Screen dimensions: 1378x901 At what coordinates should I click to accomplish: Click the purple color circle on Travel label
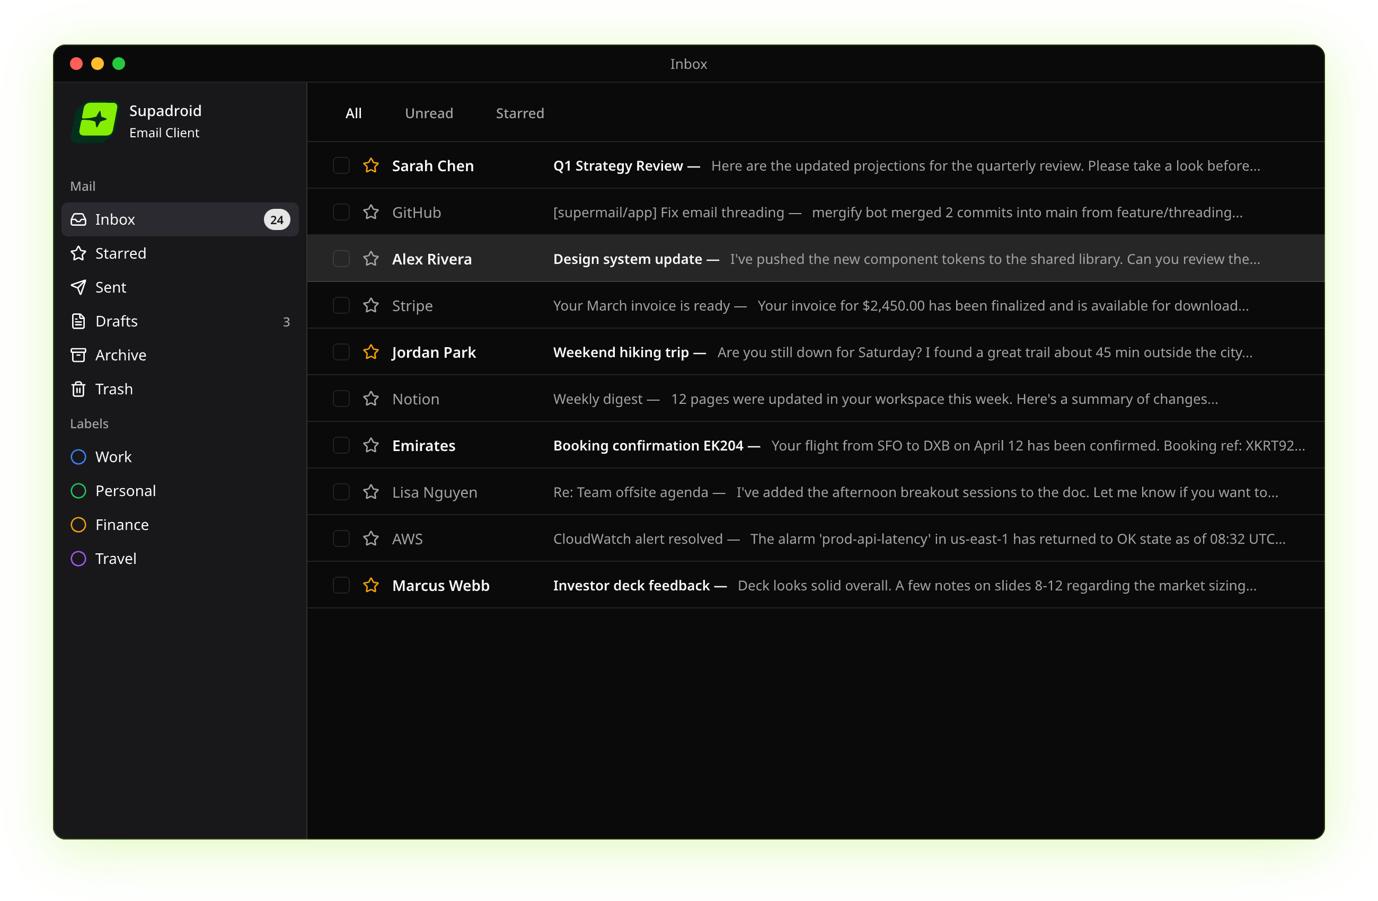[x=78, y=559]
